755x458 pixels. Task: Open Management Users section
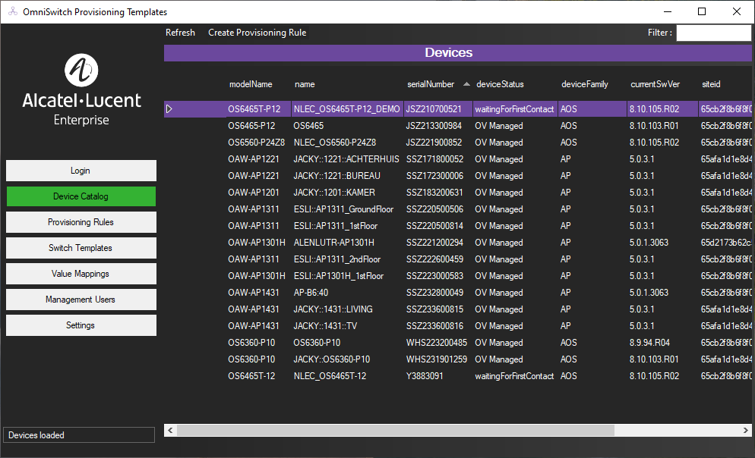coord(81,300)
